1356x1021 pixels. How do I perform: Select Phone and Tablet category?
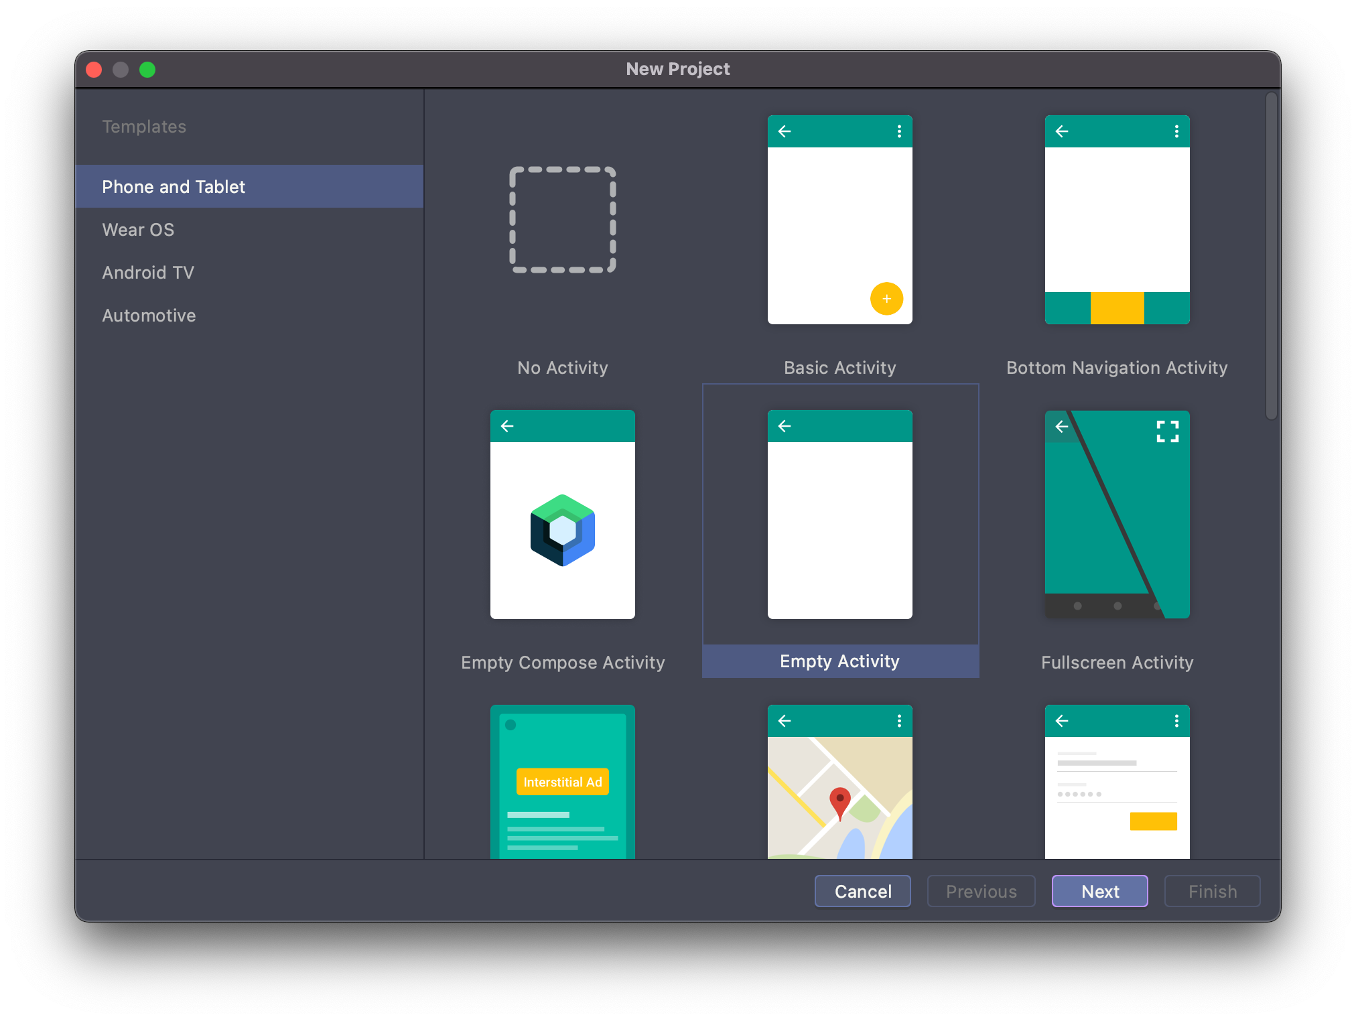[x=174, y=187]
